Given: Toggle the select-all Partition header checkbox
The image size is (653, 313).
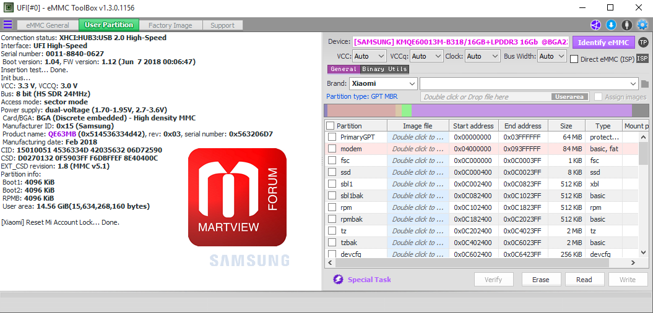Looking at the screenshot, I should [x=331, y=126].
